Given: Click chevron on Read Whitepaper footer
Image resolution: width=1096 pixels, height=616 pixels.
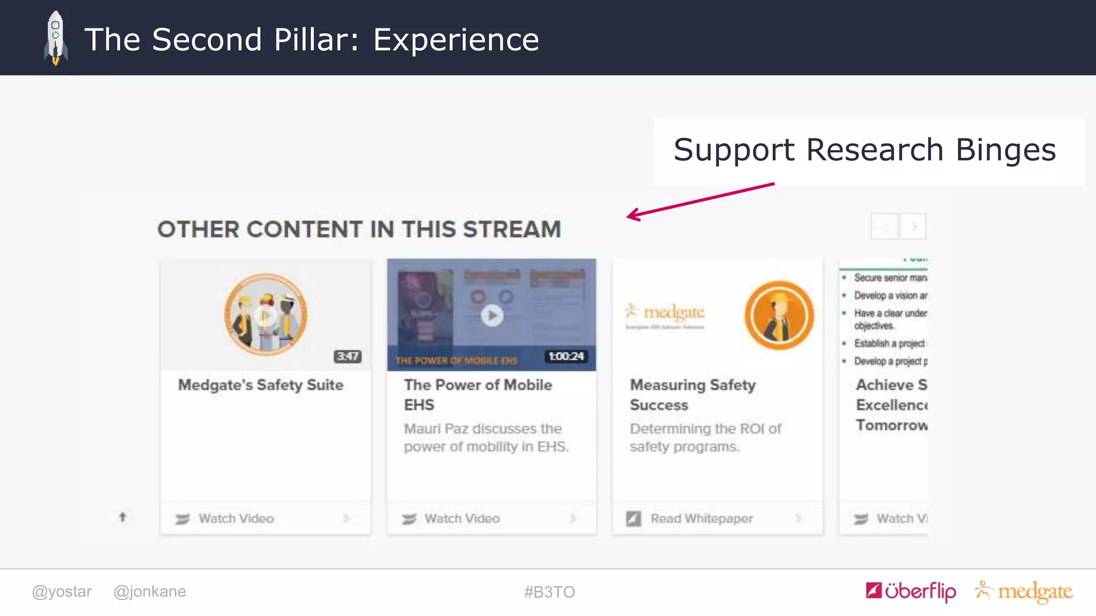Looking at the screenshot, I should (x=798, y=518).
